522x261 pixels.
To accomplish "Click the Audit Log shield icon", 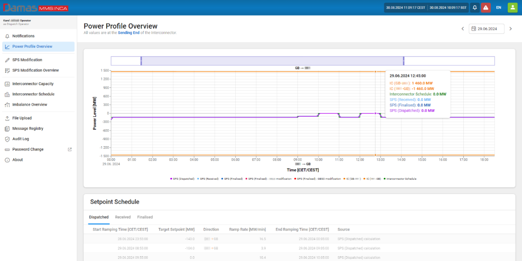I will [x=7, y=139].
